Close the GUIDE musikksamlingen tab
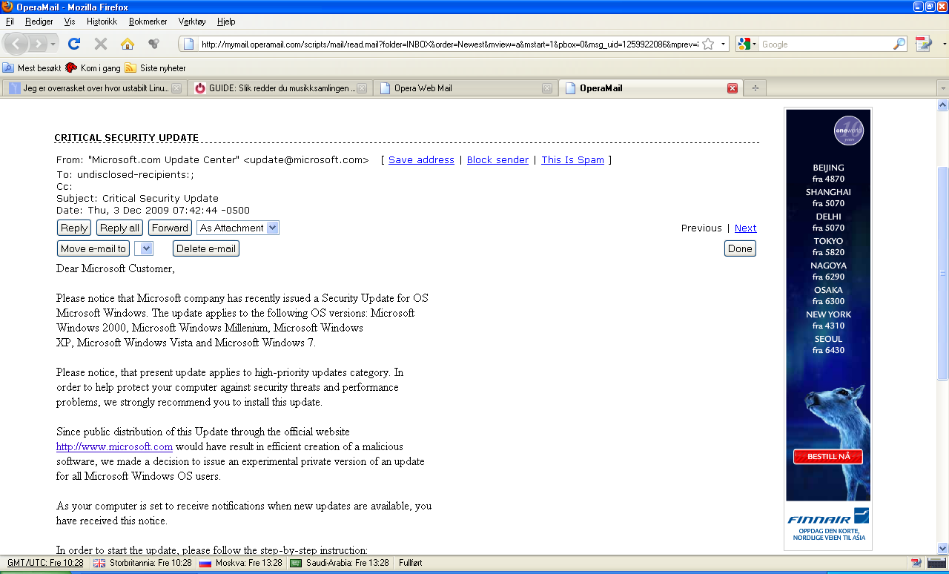Screen dimensions: 949x574 (x=362, y=88)
